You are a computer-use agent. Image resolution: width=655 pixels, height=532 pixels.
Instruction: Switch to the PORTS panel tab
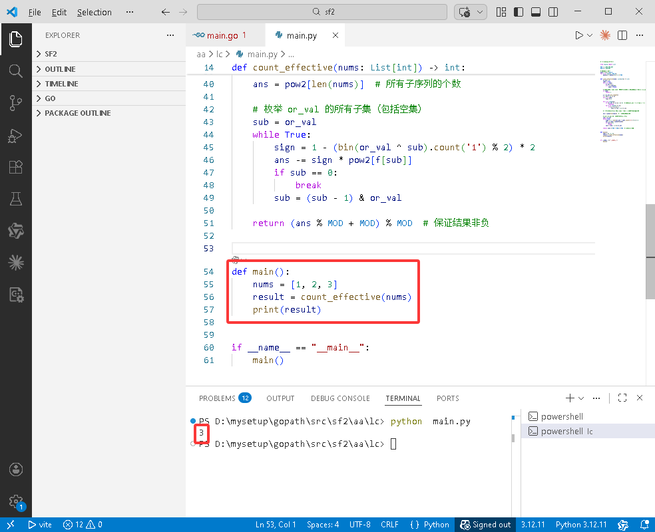(x=448, y=398)
